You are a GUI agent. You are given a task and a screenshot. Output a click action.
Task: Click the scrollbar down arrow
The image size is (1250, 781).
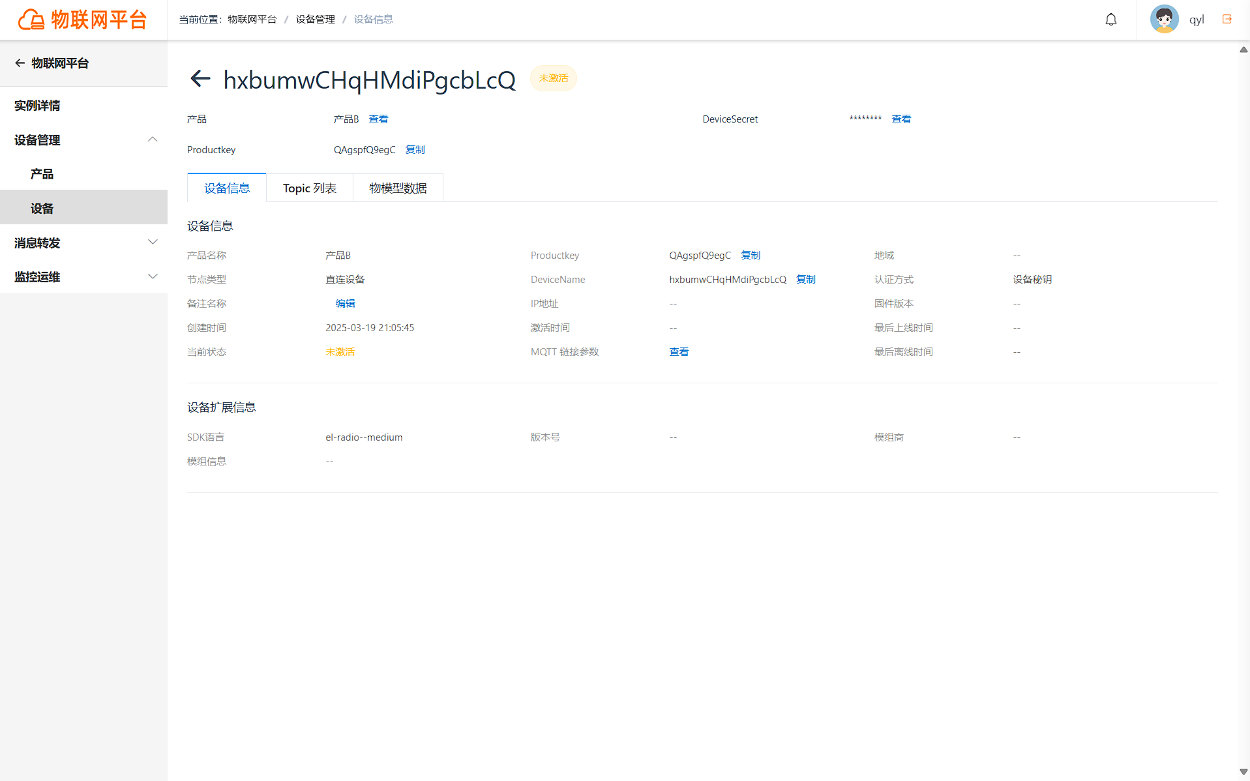tap(1243, 772)
